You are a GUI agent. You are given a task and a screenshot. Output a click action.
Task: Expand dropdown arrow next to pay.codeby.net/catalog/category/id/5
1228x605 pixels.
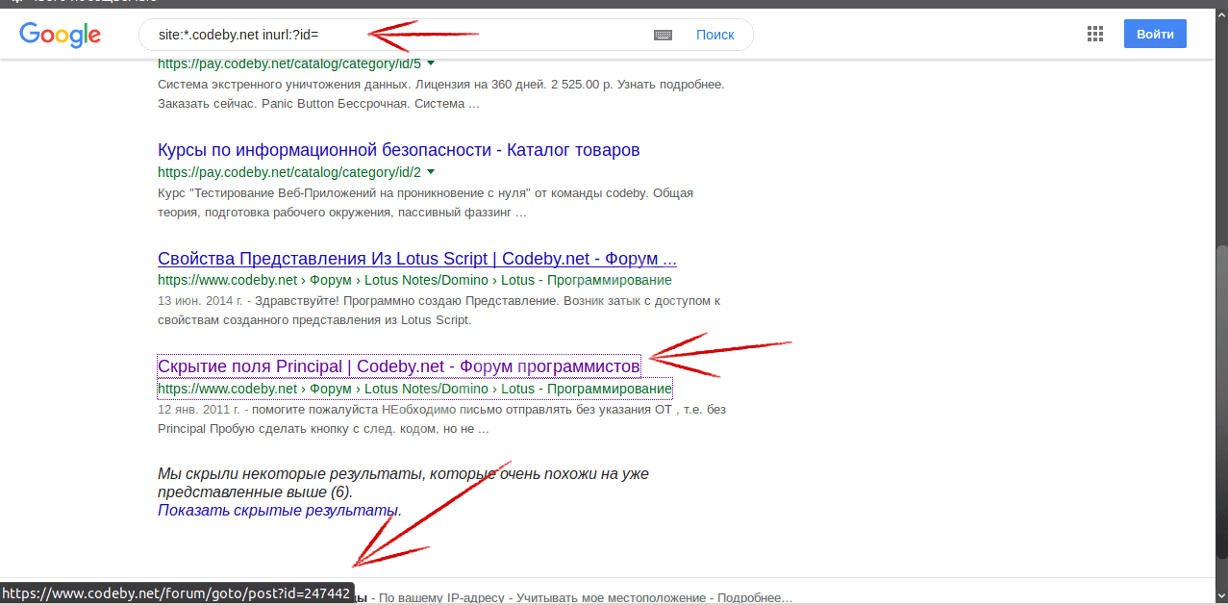(430, 64)
